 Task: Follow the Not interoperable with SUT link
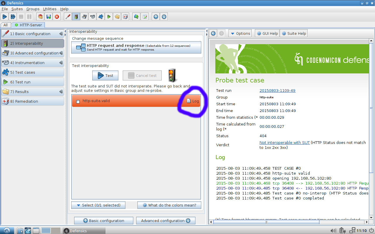coord(284,142)
